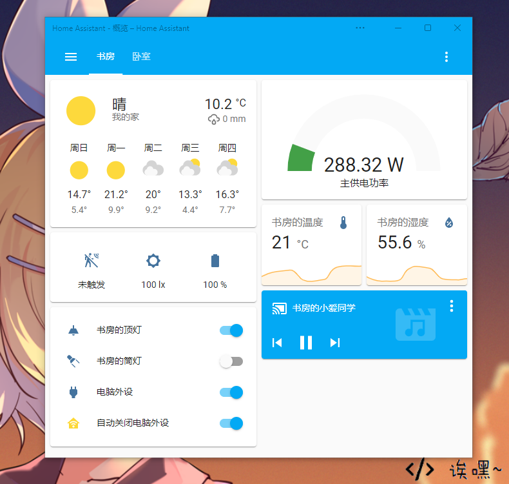Open 书房的筒灯 entity details

[x=119, y=361]
